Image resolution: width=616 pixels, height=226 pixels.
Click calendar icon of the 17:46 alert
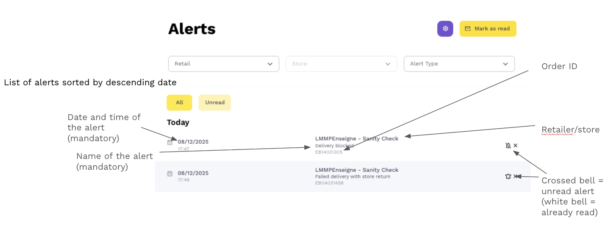(170, 174)
